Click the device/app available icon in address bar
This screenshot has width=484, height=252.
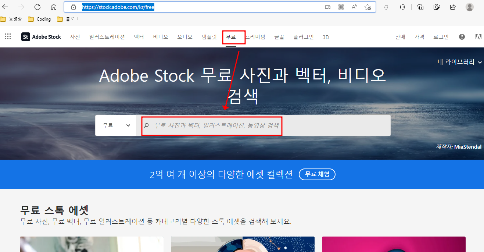click(x=328, y=7)
